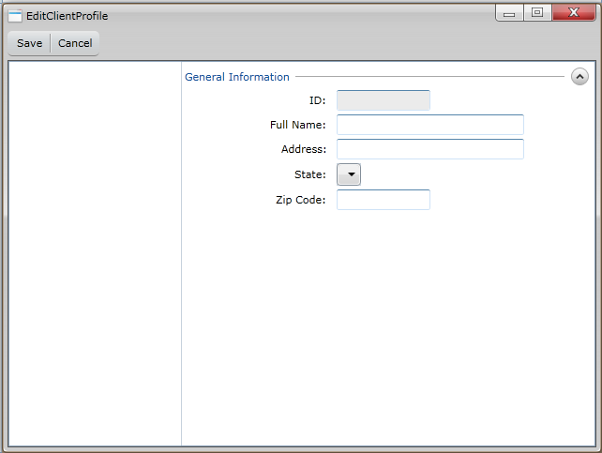
Task: Click the General Information header text
Action: coord(237,77)
